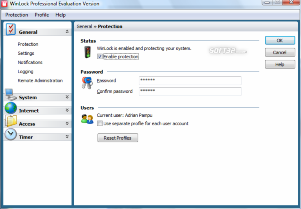This screenshot has width=301, height=209.
Task: Check Use separate profile for each user
Action: click(100, 123)
